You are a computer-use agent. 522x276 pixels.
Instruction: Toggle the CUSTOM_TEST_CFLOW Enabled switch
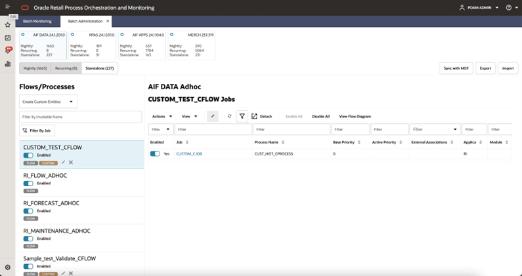[28, 155]
